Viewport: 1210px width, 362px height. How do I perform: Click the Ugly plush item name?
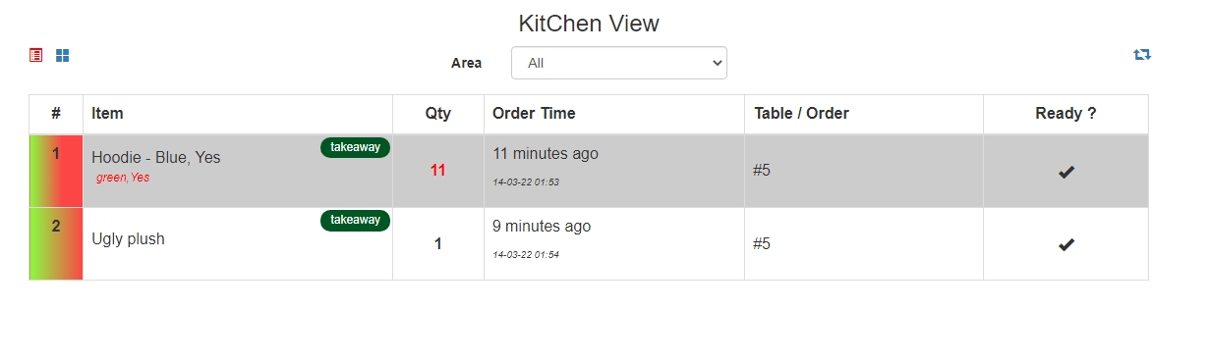pos(128,238)
